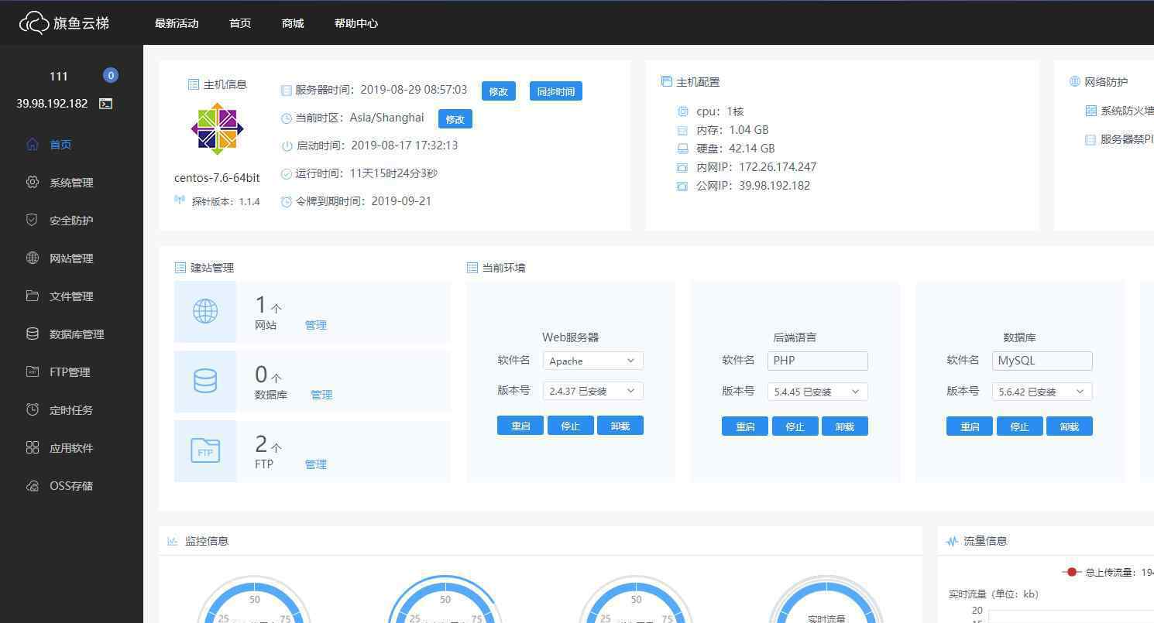The image size is (1154, 623).
Task: Restart PHP with 重启 button
Action: [x=745, y=426]
